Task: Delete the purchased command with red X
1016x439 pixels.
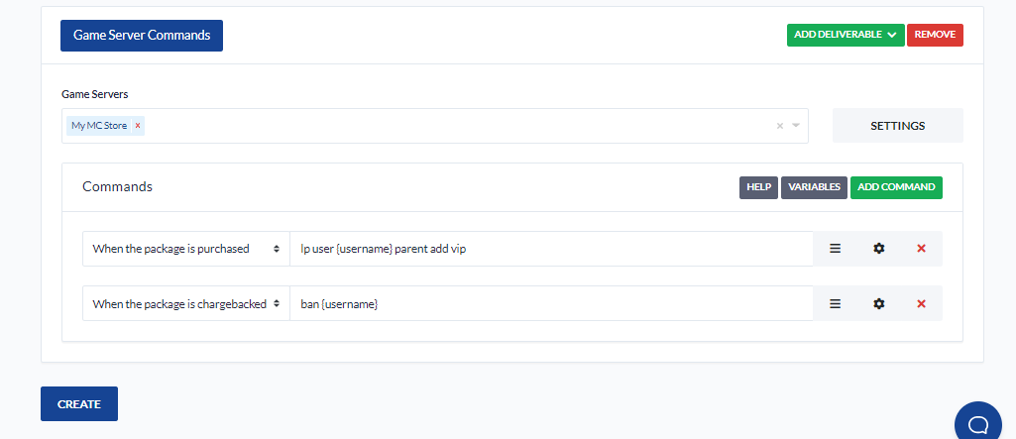Action: tap(922, 249)
